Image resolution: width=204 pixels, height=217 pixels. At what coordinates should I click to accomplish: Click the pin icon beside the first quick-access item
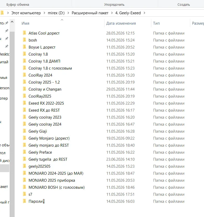[6, 23]
